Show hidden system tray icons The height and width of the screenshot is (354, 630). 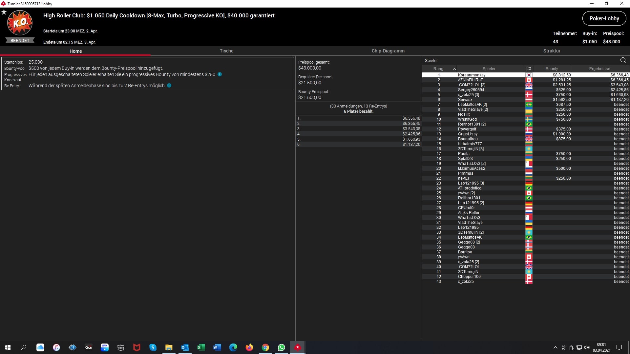[555, 347]
